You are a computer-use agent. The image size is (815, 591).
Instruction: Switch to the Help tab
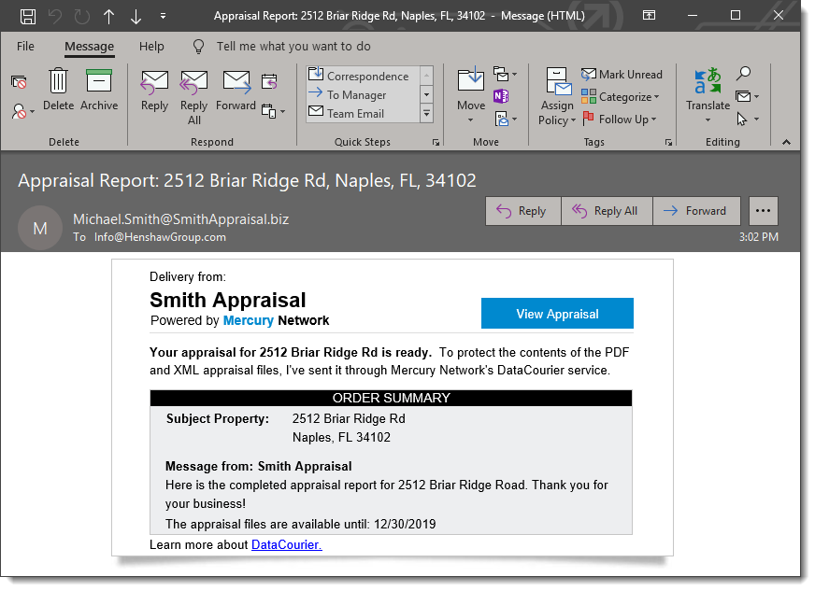[x=151, y=46]
